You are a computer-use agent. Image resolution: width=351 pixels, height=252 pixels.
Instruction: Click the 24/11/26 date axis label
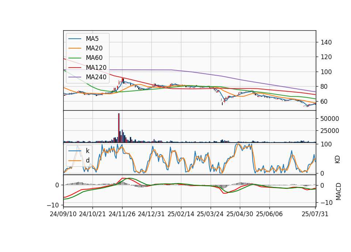122,214
